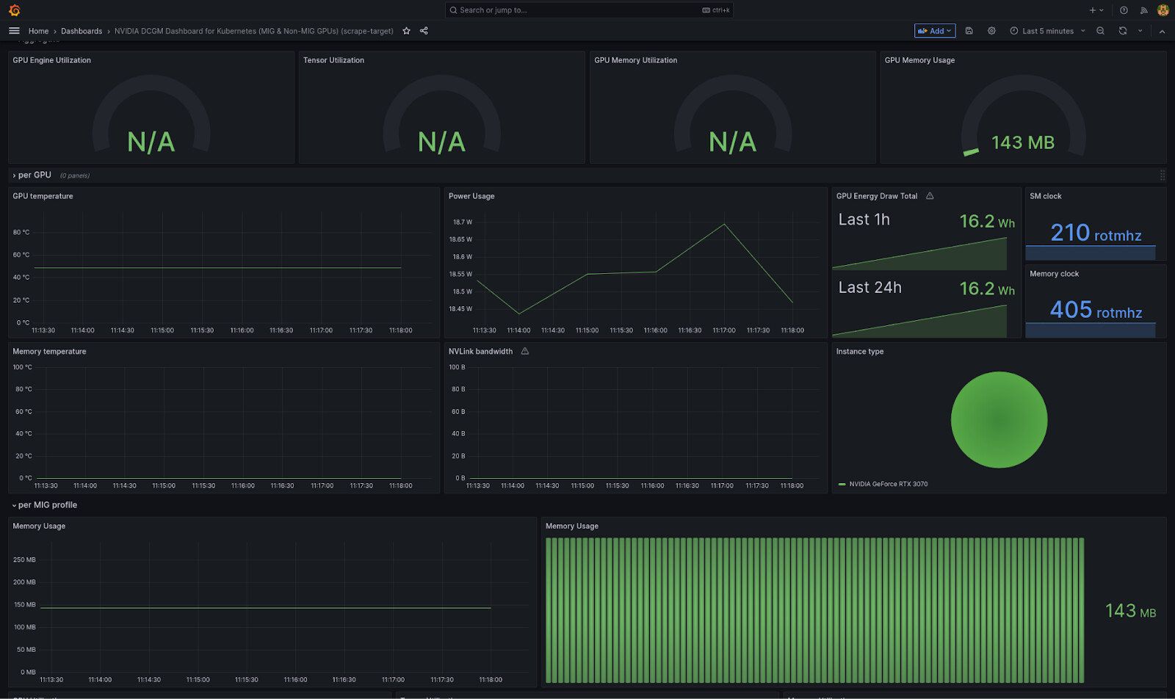Viewport: 1175px width, 699px height.
Task: Open the Add panel dropdown
Action: point(934,31)
